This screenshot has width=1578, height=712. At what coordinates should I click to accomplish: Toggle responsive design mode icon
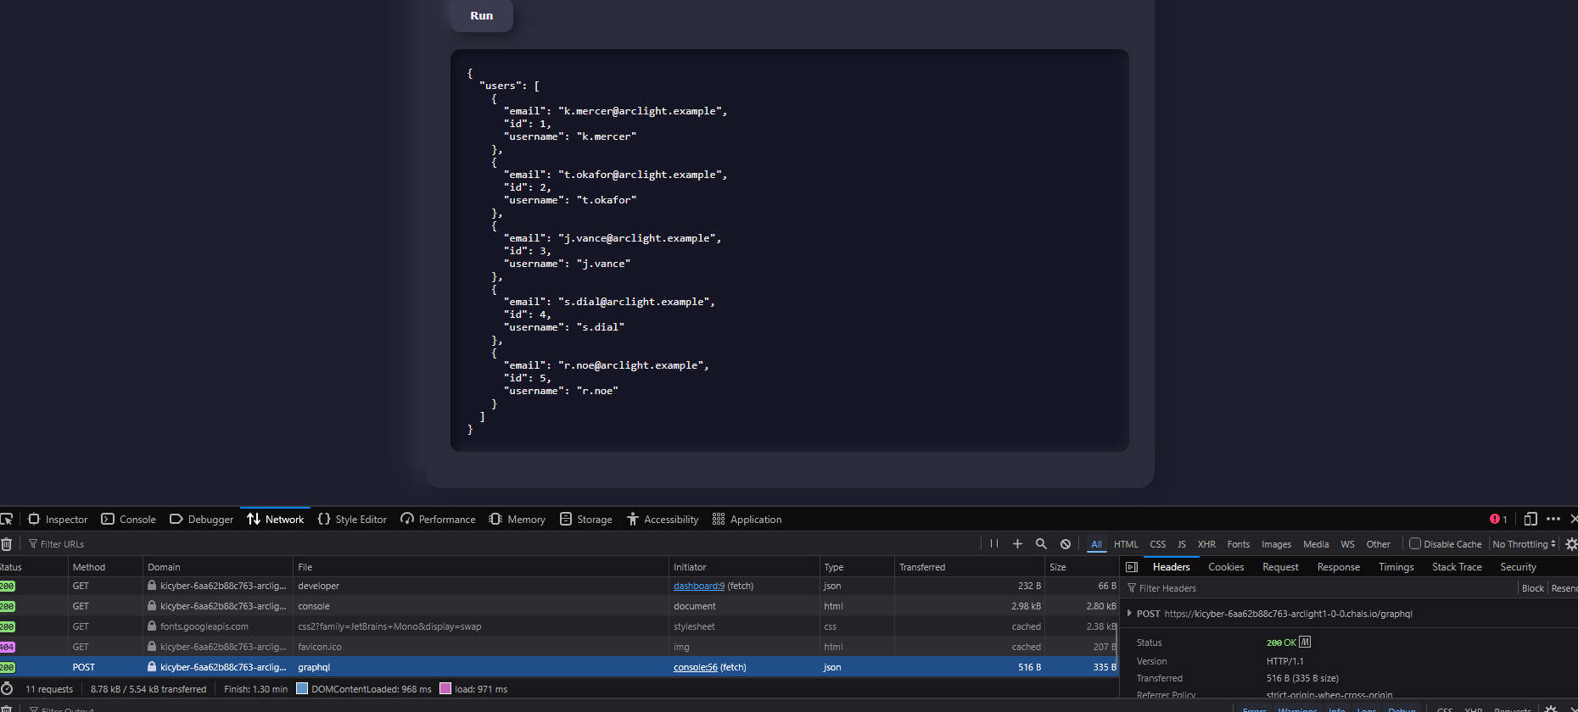coord(1530,519)
